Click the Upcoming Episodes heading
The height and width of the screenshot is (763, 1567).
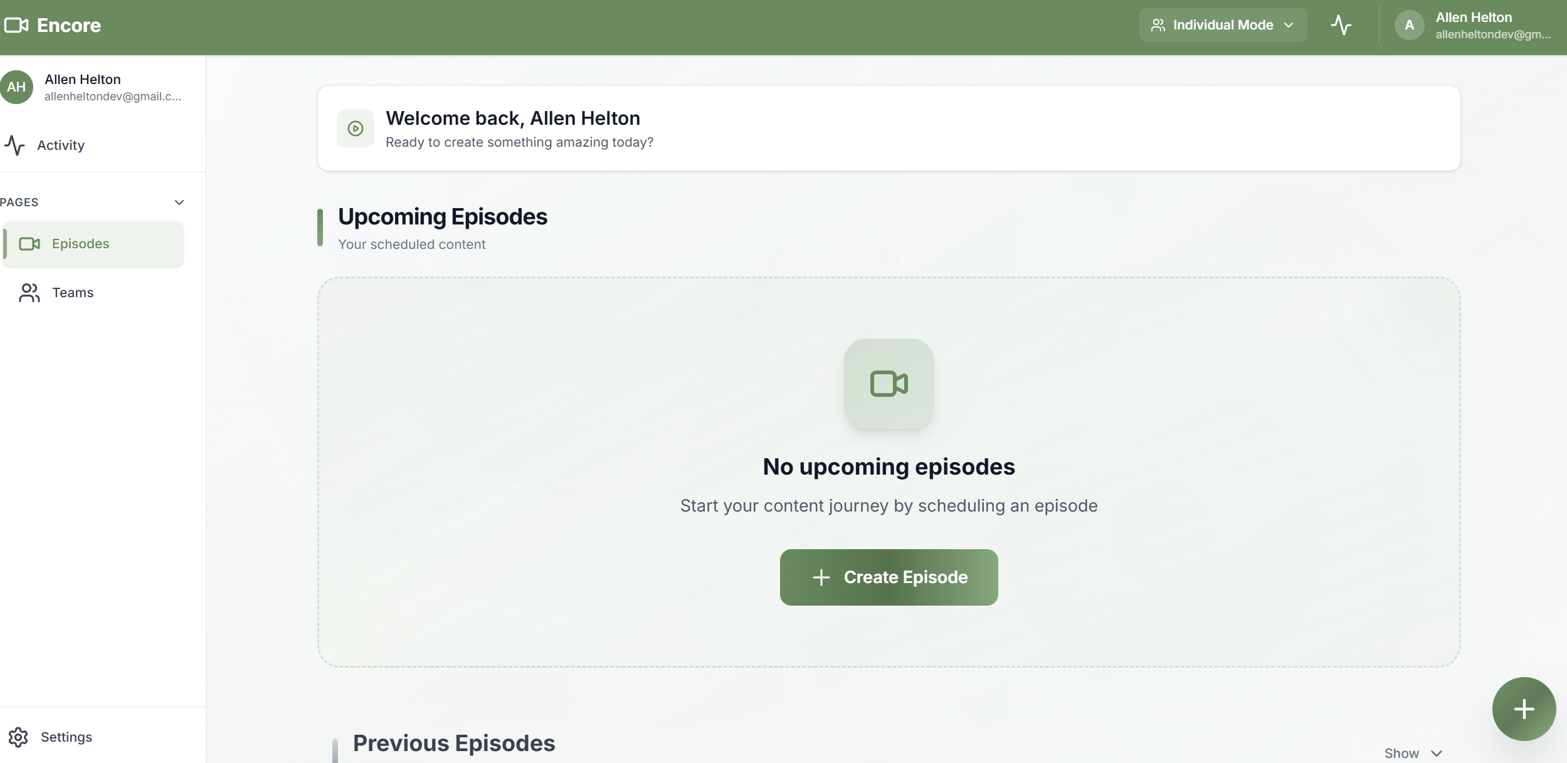pyautogui.click(x=443, y=217)
